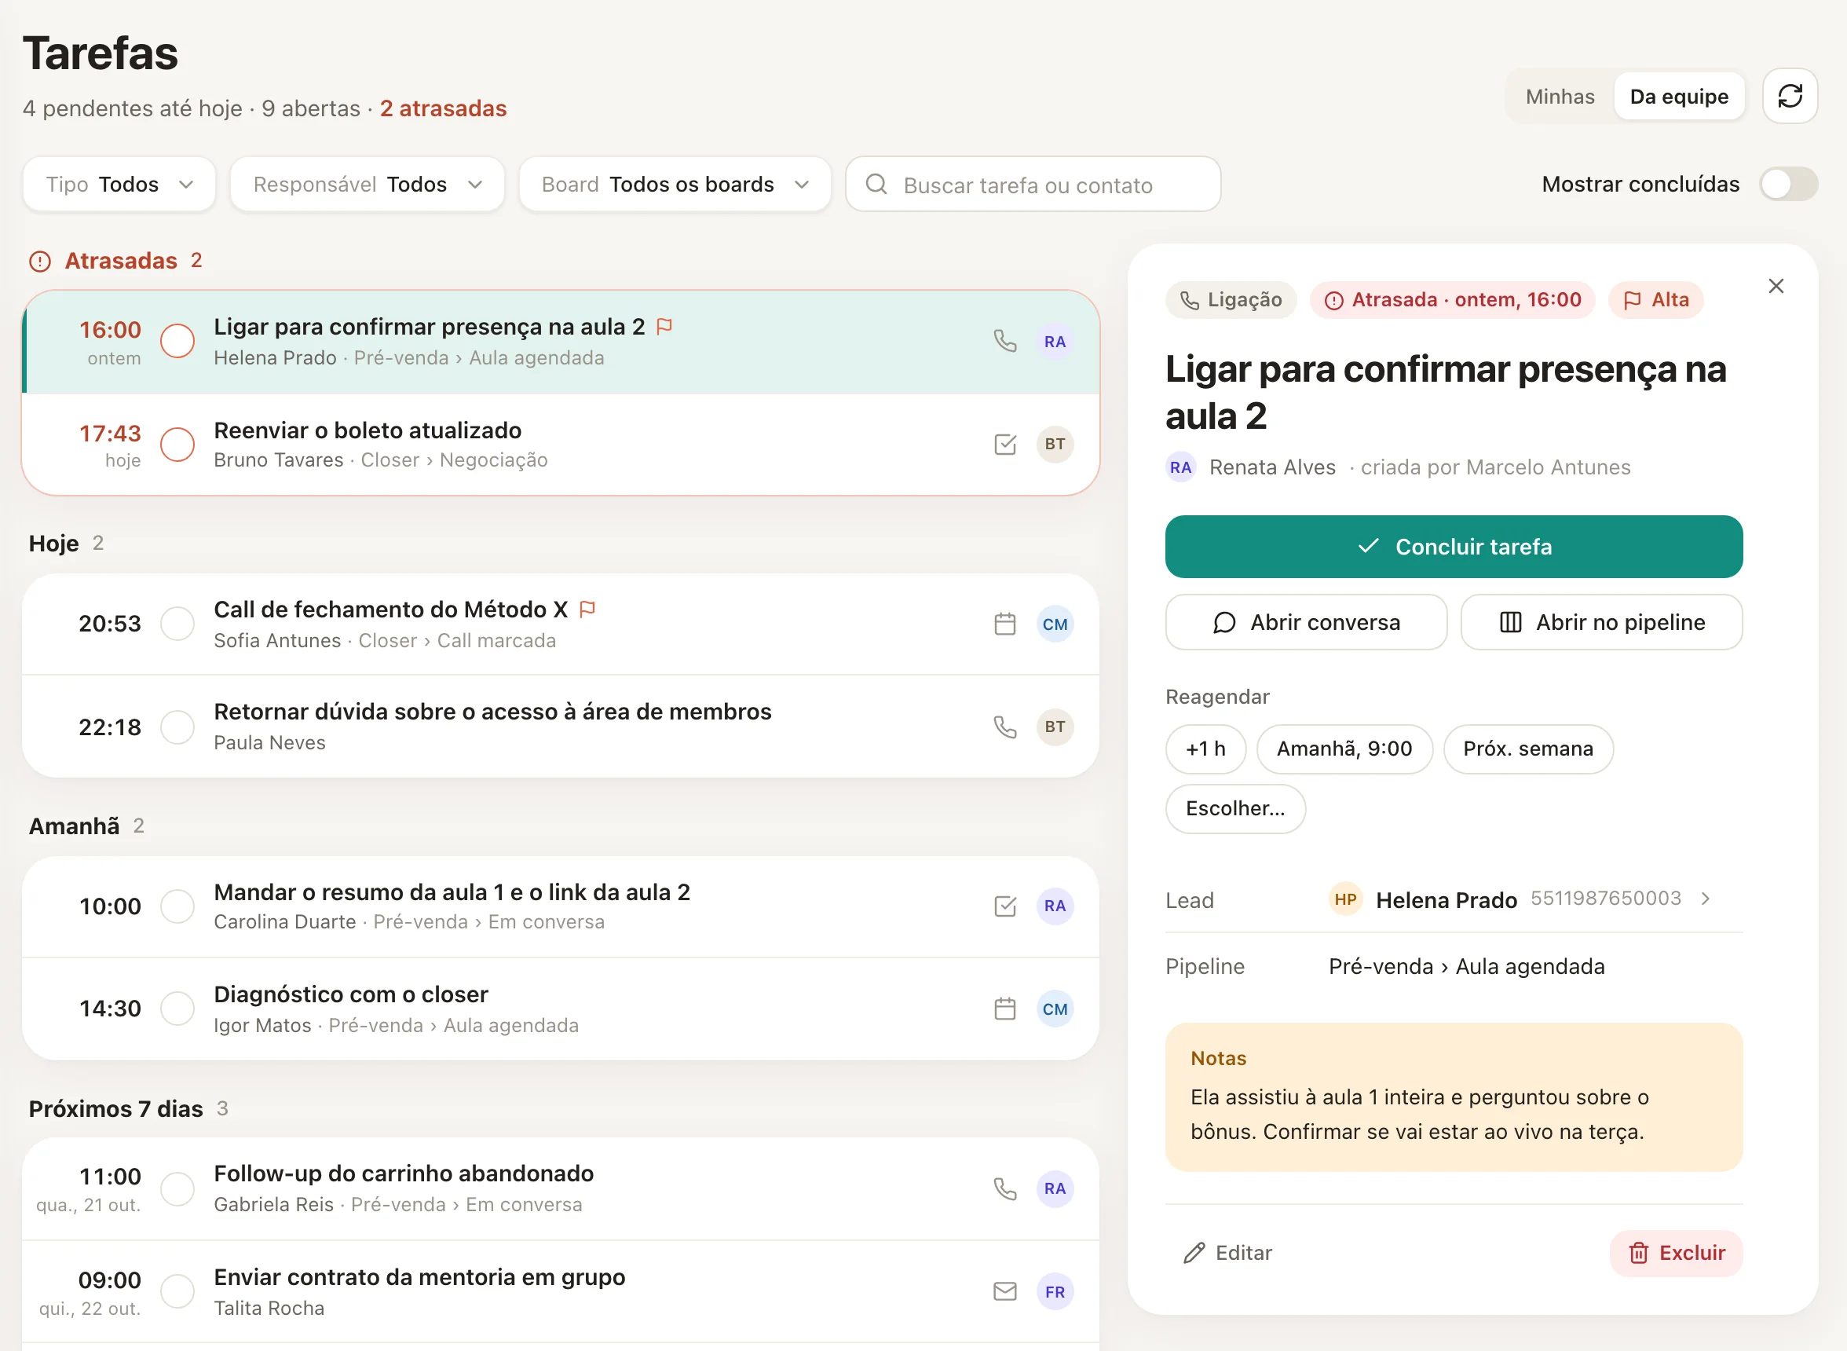This screenshot has width=1847, height=1351.
Task: Check off Follow-up do carrinho abandonado
Action: pyautogui.click(x=177, y=1189)
